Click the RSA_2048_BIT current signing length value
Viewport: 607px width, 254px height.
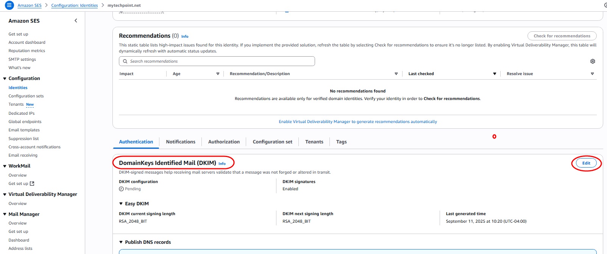pos(133,222)
